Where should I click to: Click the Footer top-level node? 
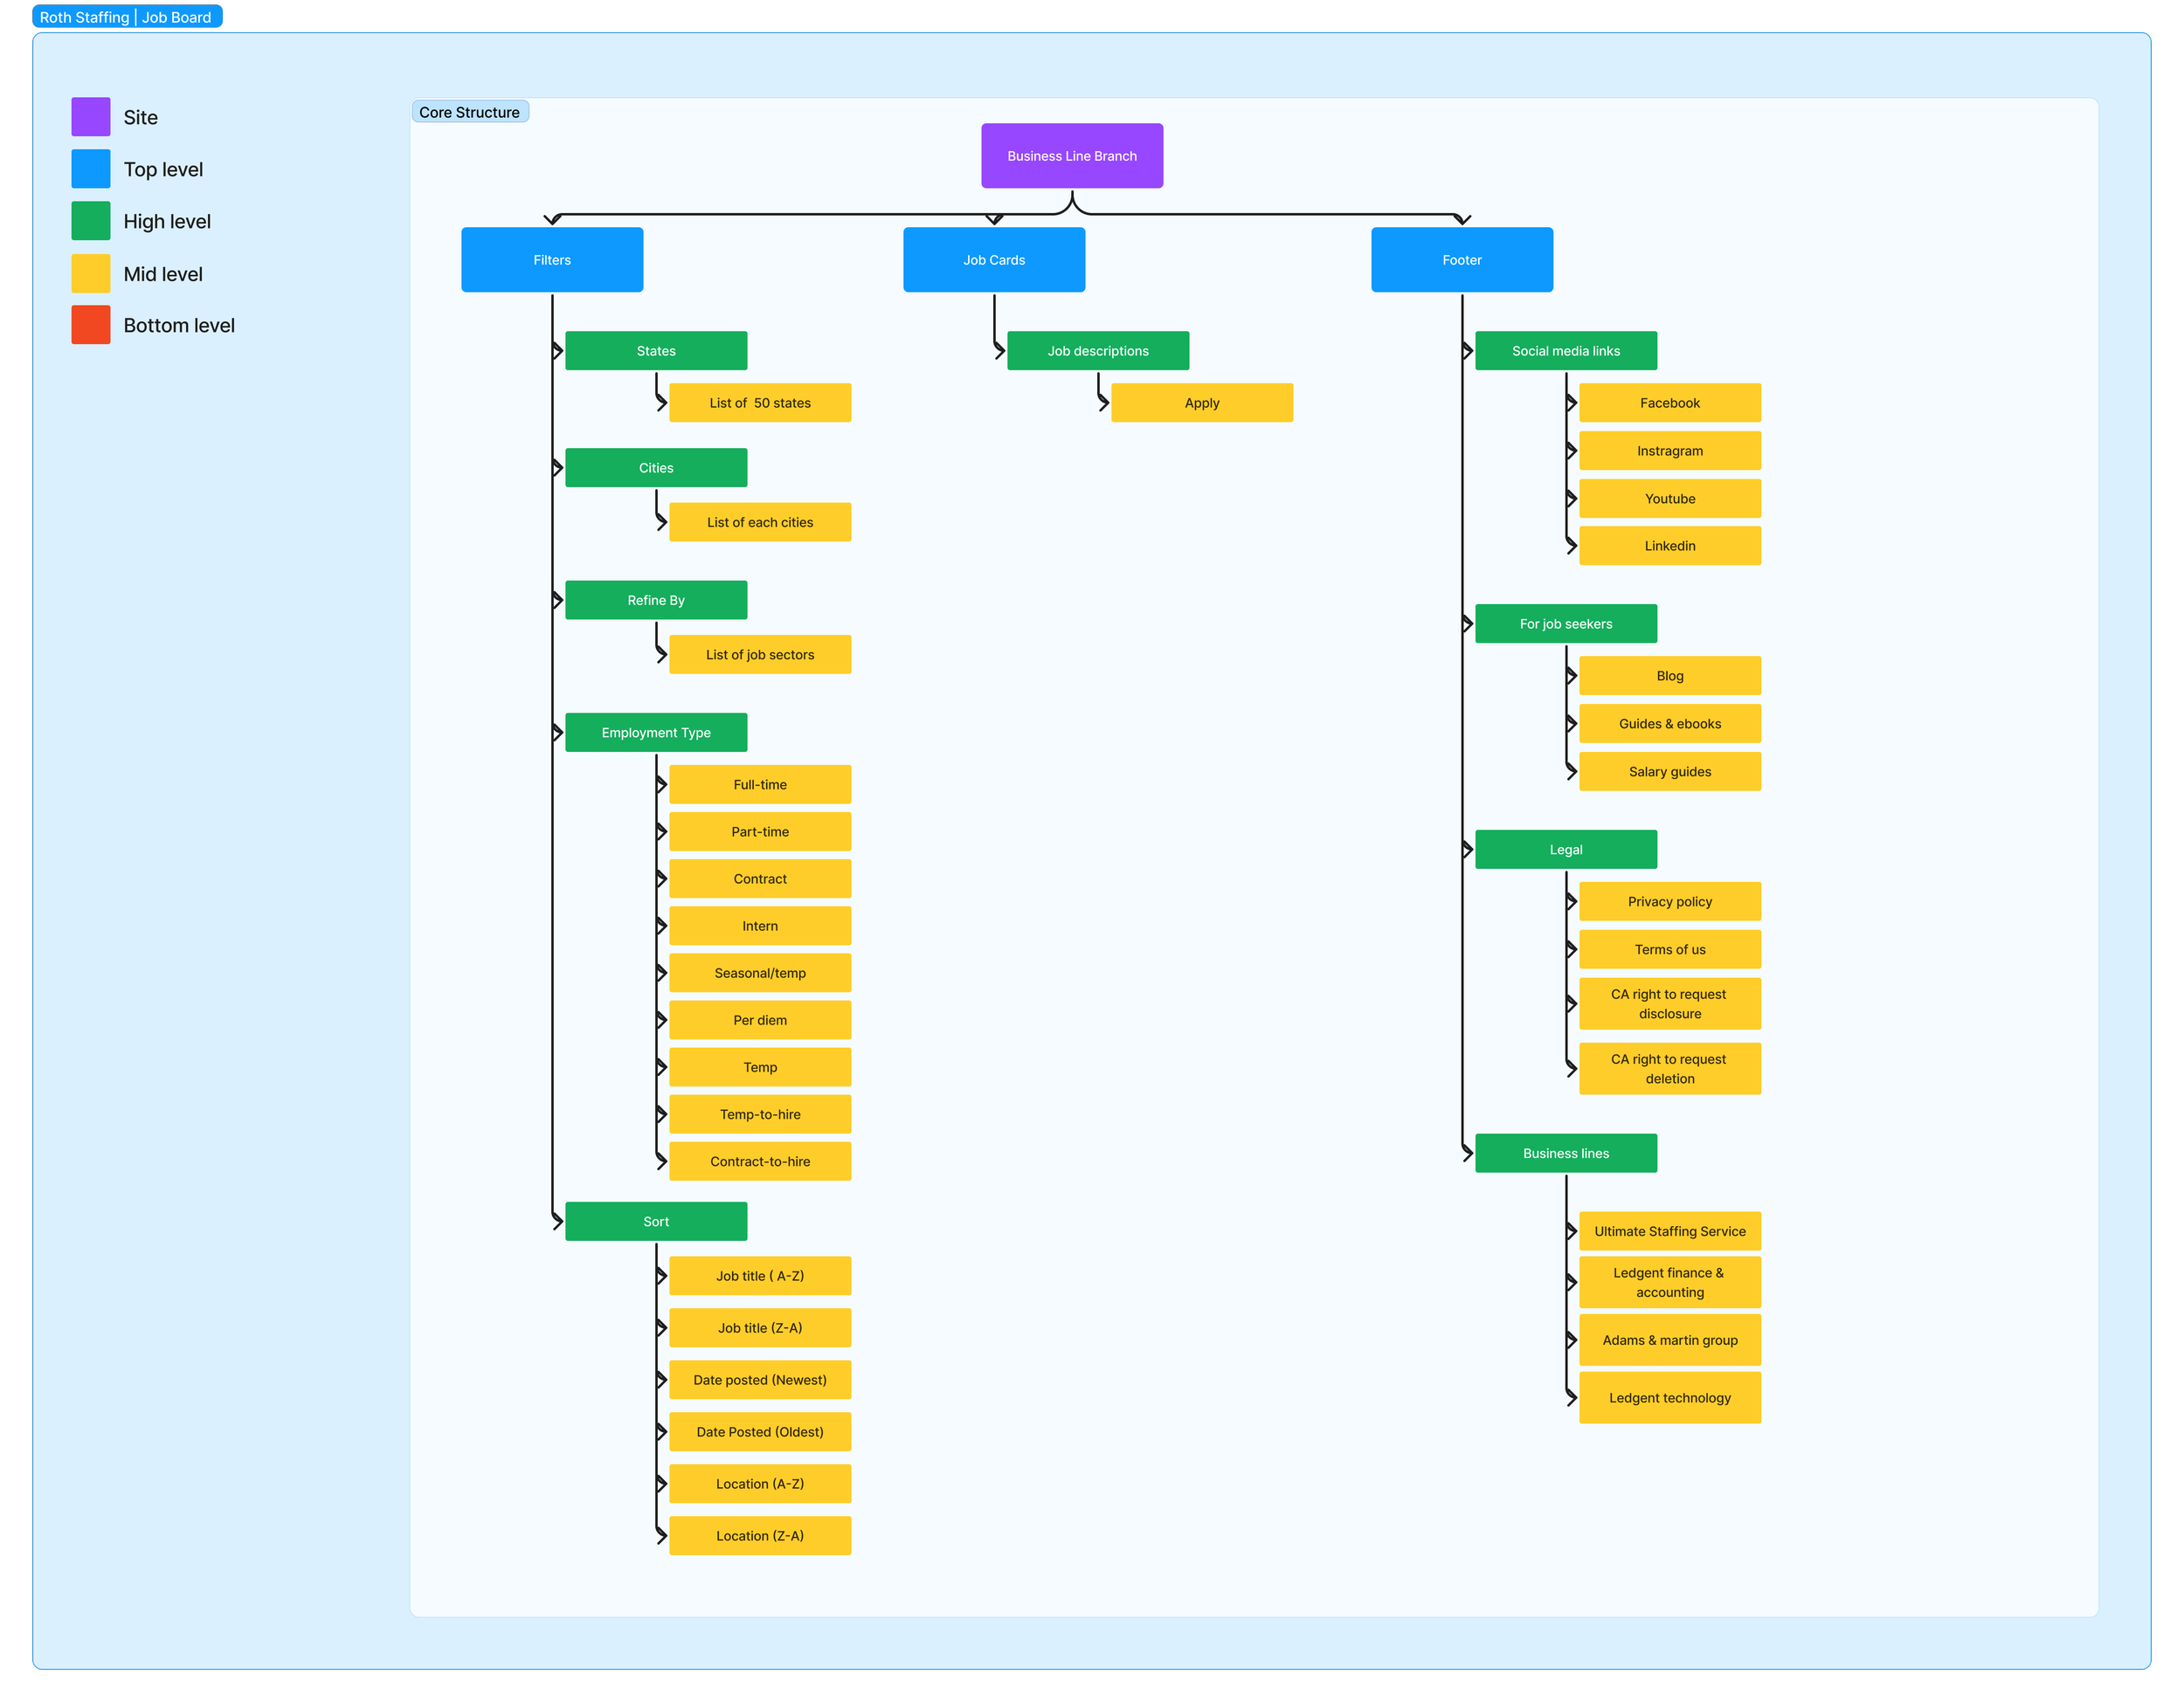click(1461, 260)
